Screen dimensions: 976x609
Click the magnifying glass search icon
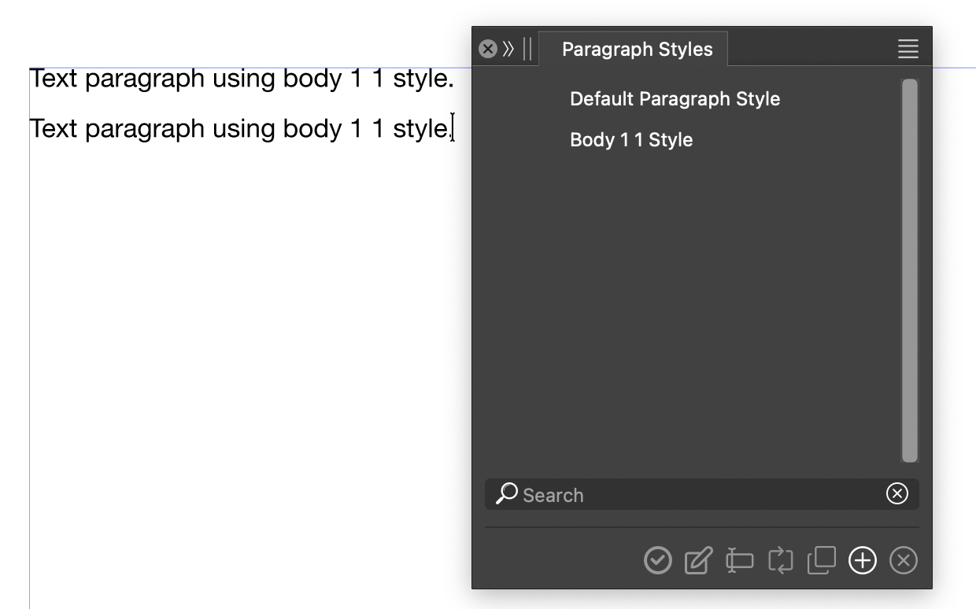pos(507,494)
